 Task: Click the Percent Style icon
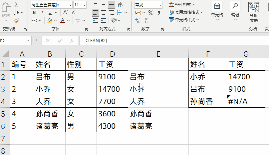(151, 13)
